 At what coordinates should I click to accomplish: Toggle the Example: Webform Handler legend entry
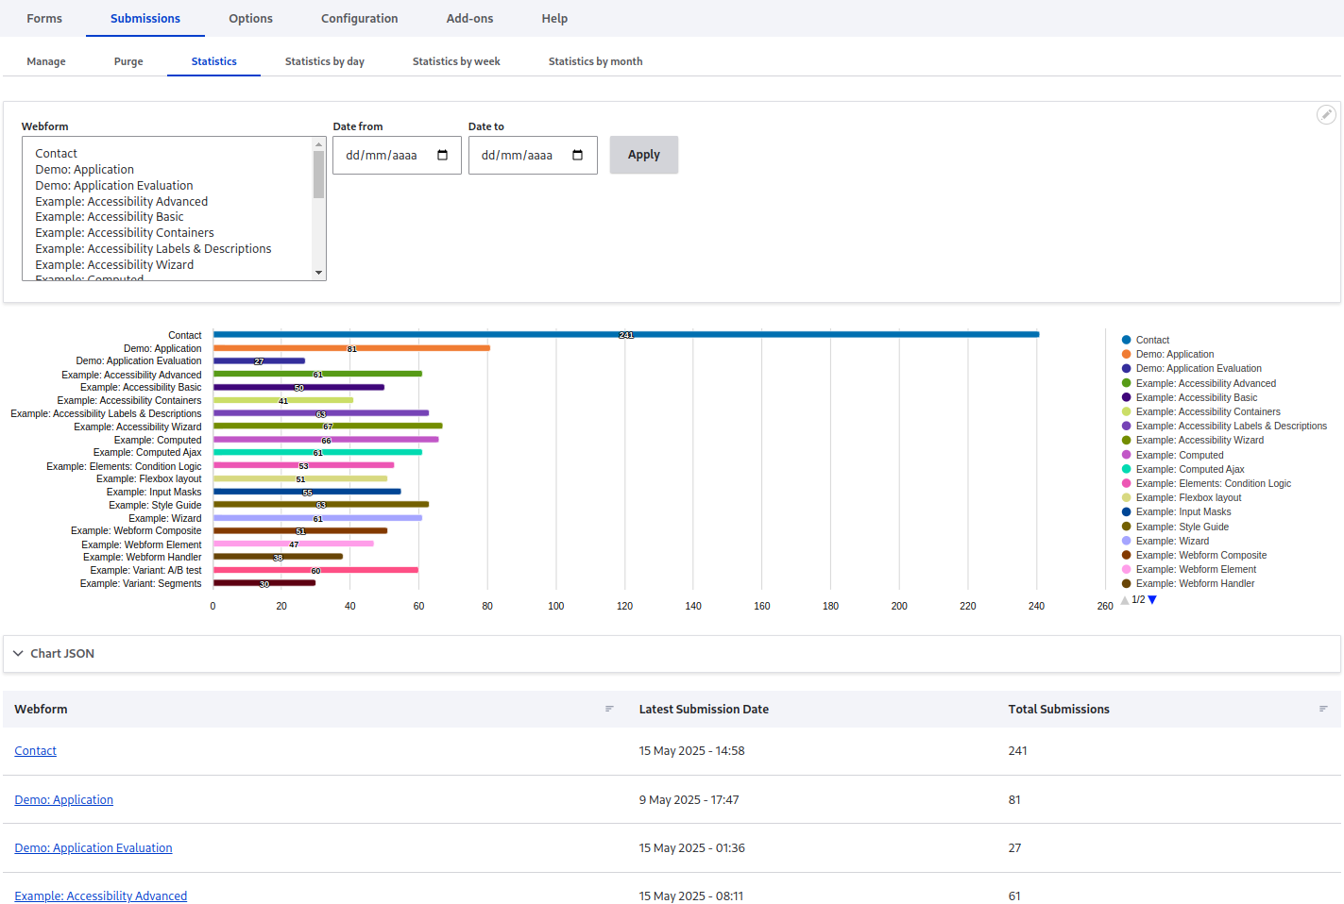pos(1188,583)
